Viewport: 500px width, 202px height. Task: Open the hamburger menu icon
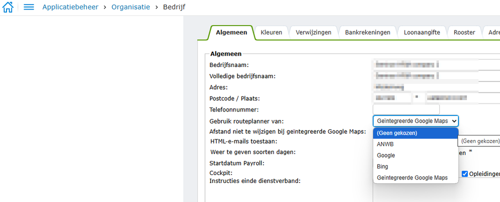29,7
